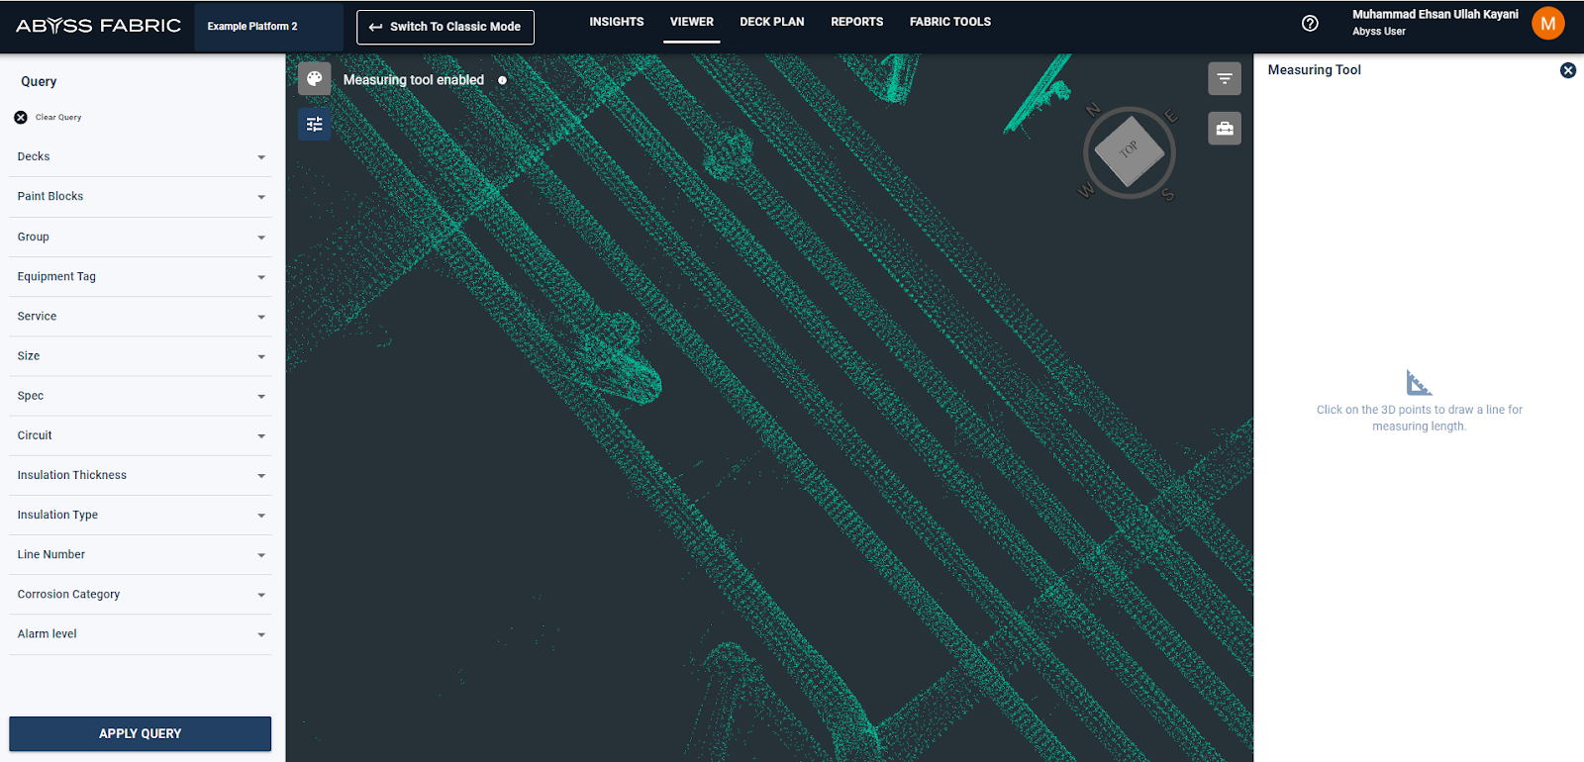Click the TOP face of navigation cube
Image resolution: width=1584 pixels, height=762 pixels.
click(x=1129, y=151)
